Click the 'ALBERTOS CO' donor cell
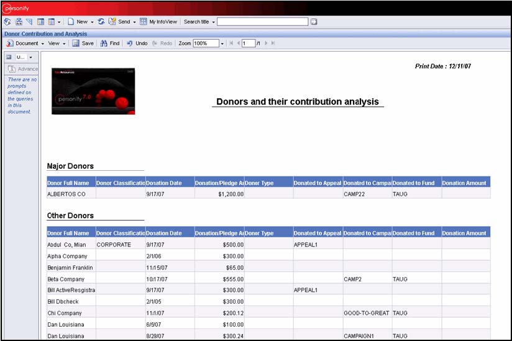 pos(71,194)
